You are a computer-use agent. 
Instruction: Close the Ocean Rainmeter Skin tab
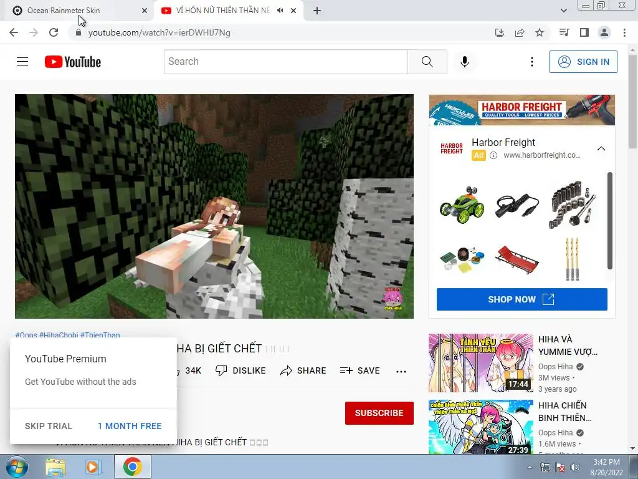tap(145, 11)
